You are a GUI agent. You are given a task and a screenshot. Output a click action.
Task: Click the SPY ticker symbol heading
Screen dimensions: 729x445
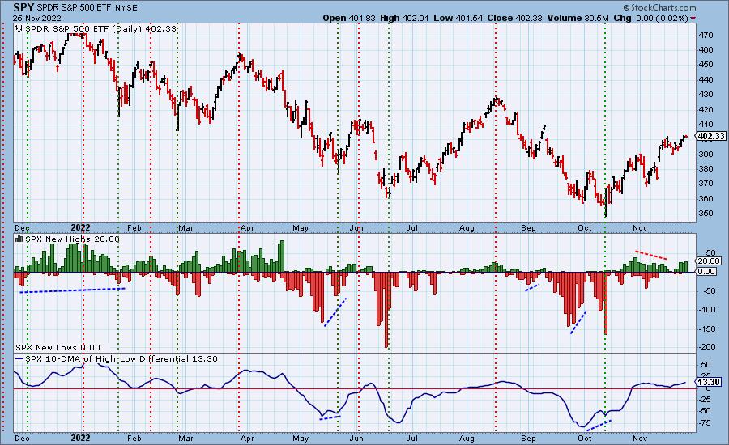tap(23, 7)
